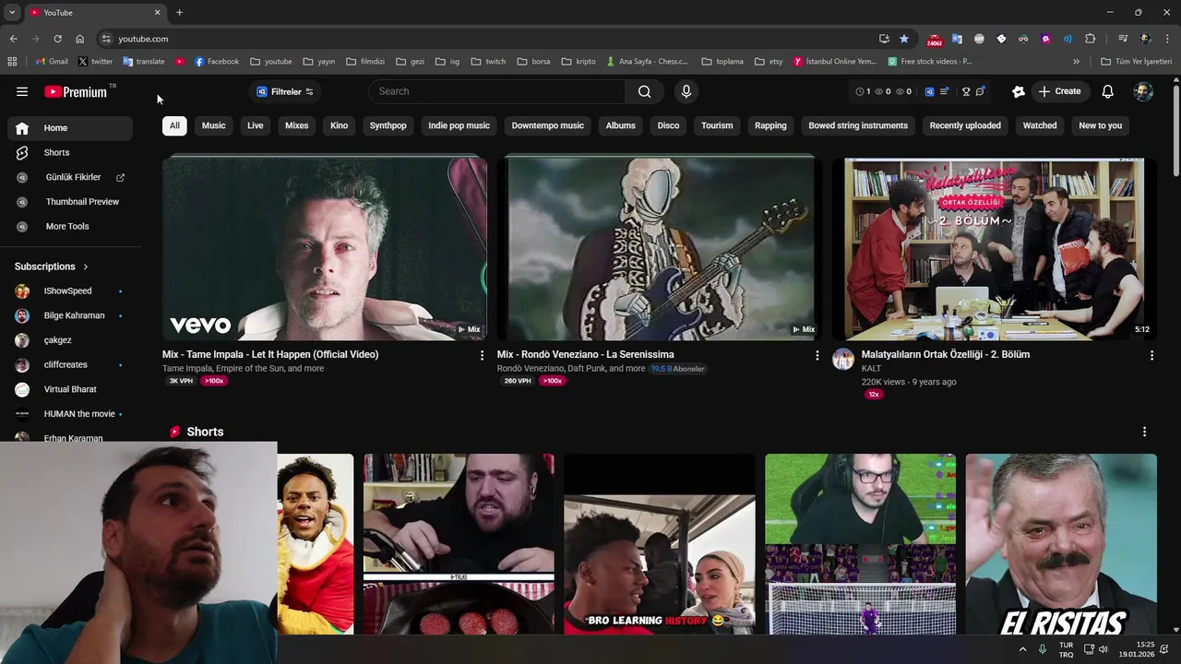
Task: Click the browser home button
Action: coord(79,39)
